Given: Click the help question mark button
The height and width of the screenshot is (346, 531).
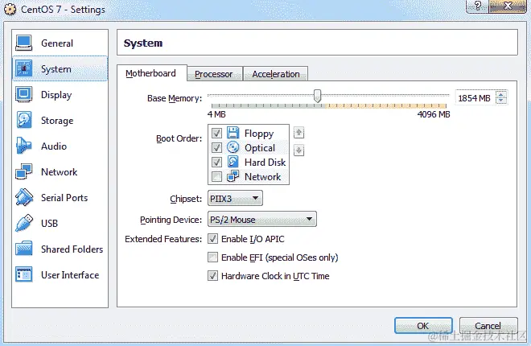Looking at the screenshot, I should tap(477, 6).
